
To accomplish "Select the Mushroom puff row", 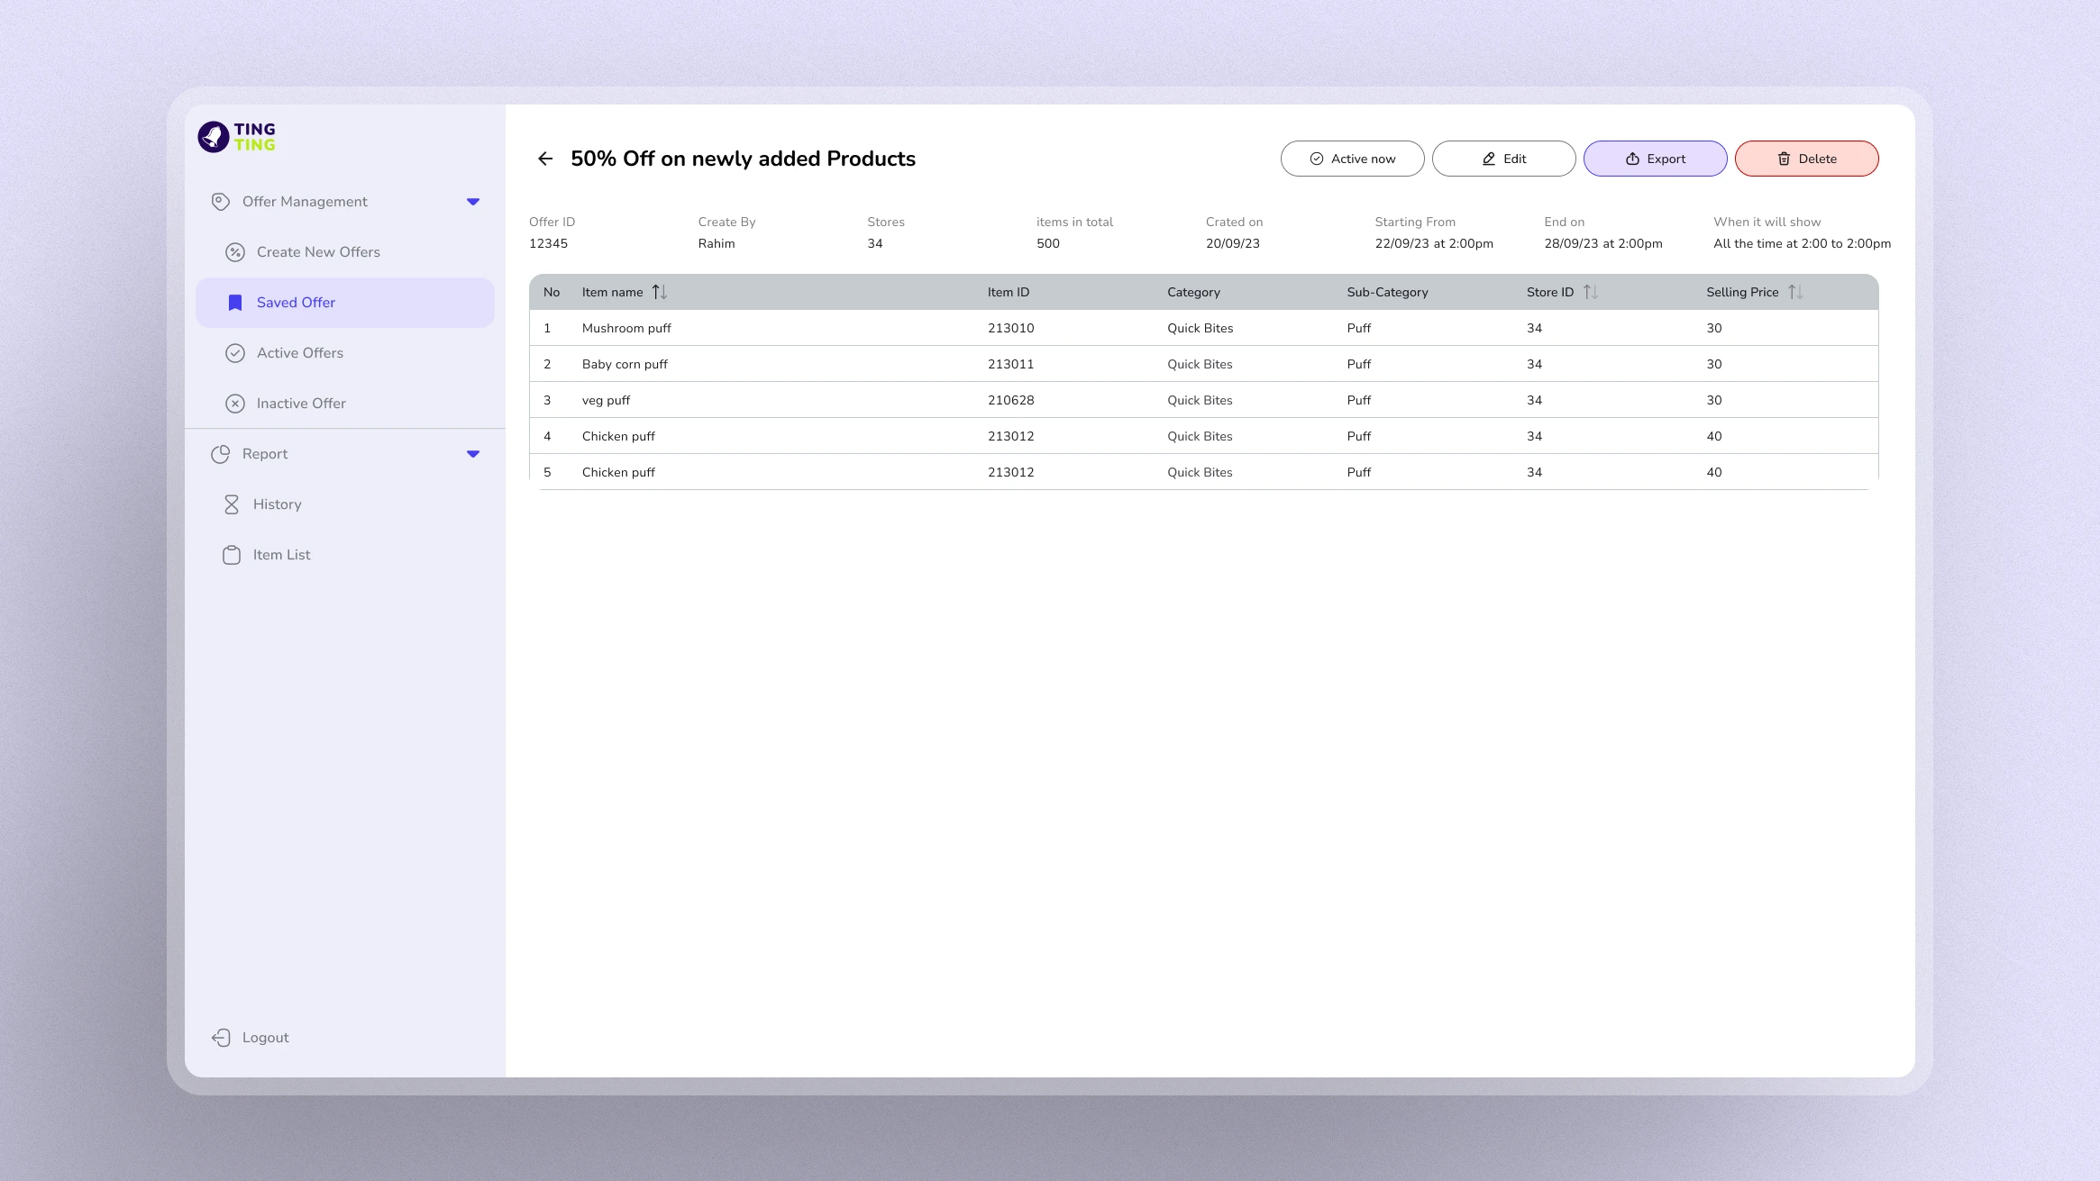I will pos(1204,328).
